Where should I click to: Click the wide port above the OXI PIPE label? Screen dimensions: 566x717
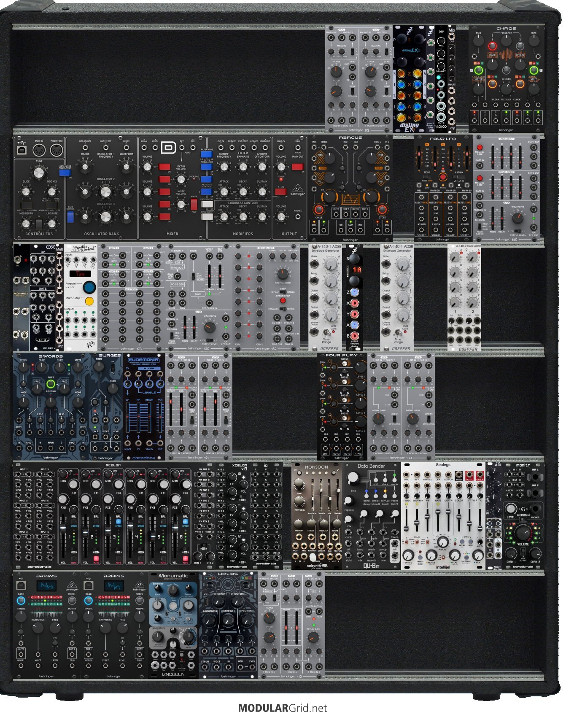click(x=43, y=339)
